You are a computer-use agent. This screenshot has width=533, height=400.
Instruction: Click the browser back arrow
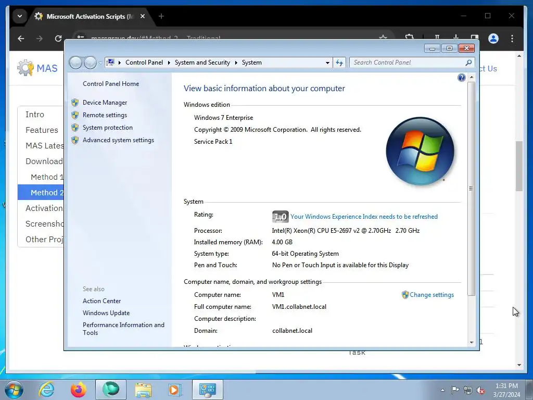pos(21,39)
